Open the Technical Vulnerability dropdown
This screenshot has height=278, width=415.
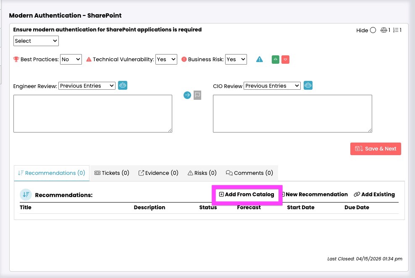coord(166,60)
